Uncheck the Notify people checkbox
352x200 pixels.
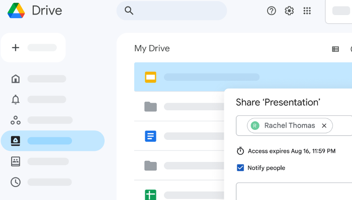pos(240,167)
